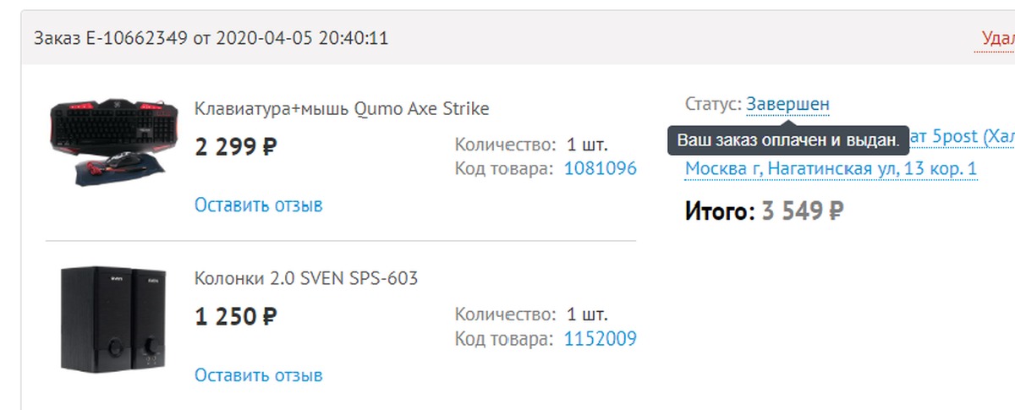
Task: Open the Нагатинская ул address link
Action: click(831, 169)
